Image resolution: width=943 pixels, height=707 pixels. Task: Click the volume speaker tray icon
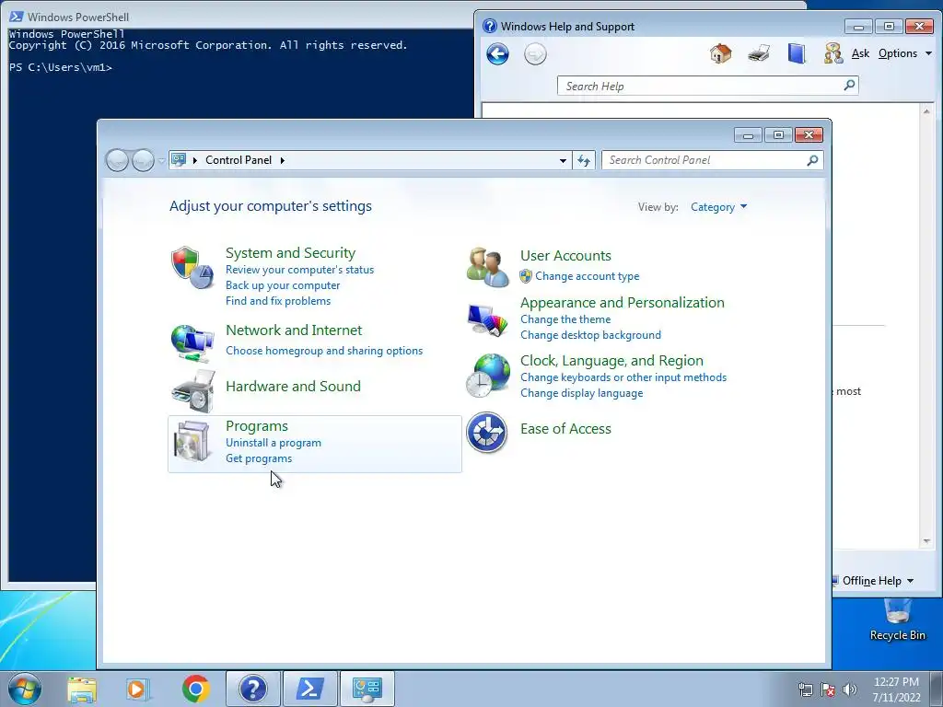tap(850, 690)
